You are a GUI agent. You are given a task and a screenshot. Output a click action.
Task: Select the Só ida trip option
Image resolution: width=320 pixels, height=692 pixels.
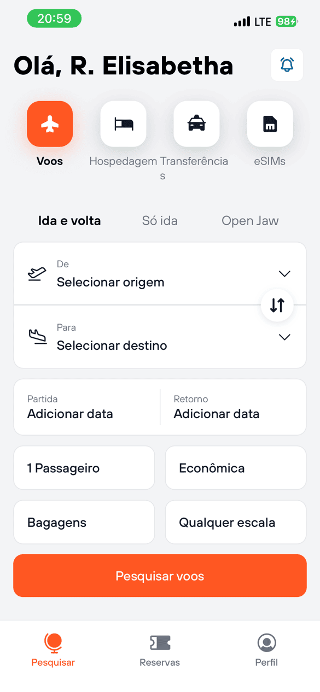(x=160, y=220)
